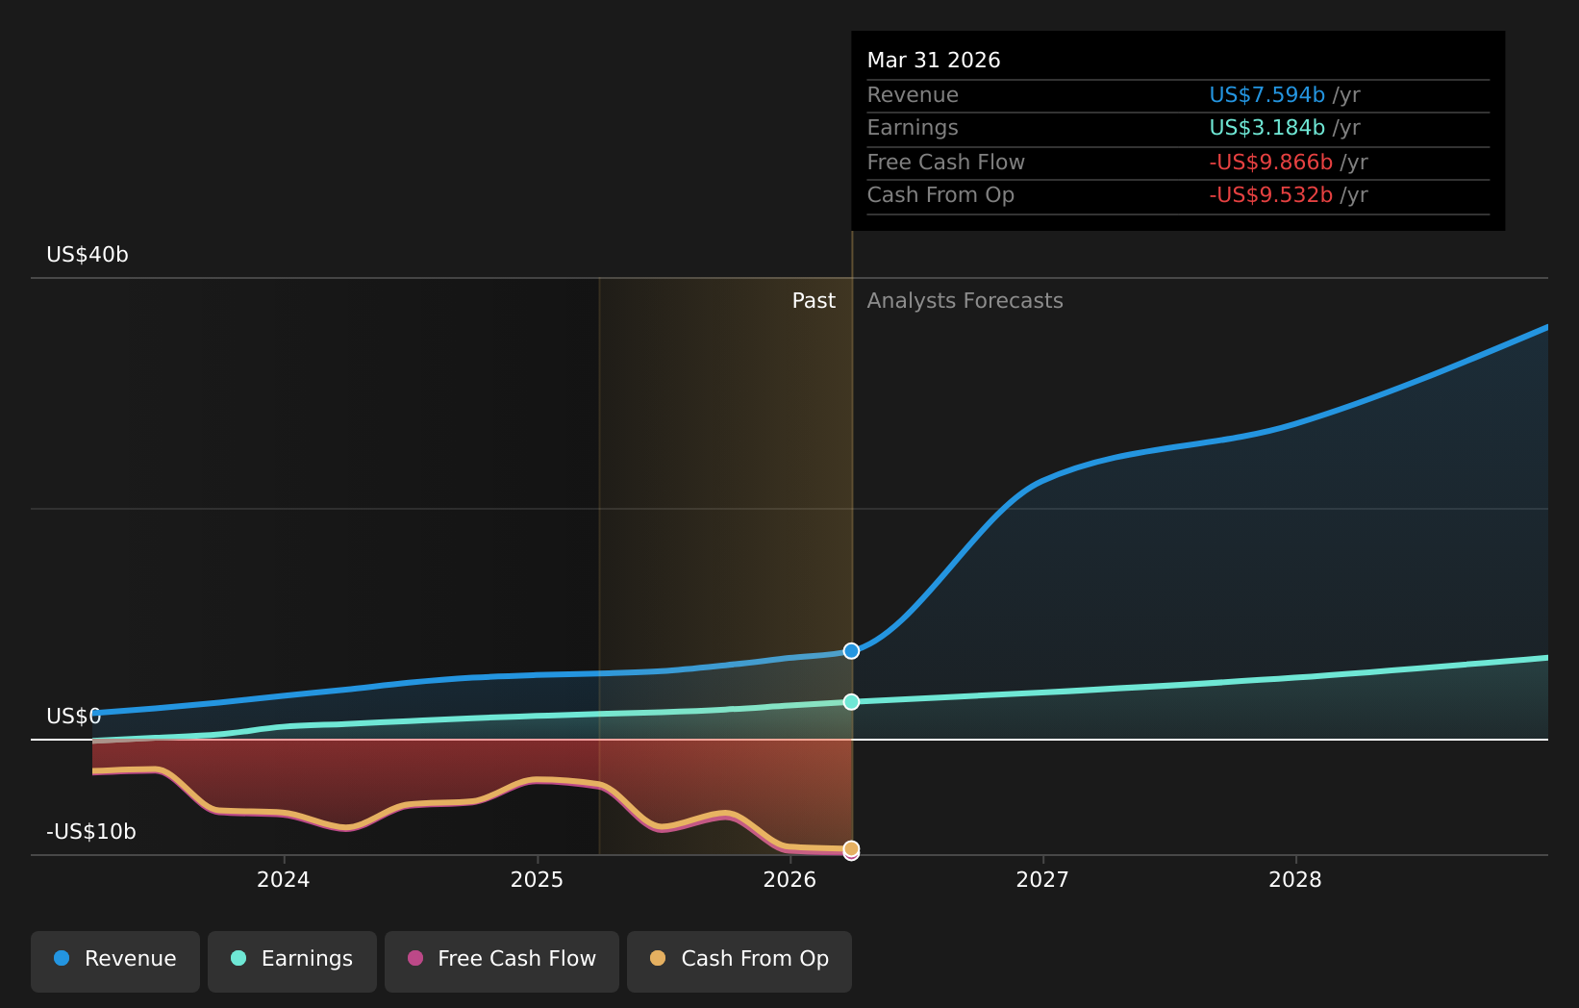
Task: Click the Earnings row label in the tooltip
Action: (913, 128)
